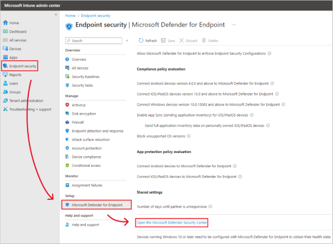Viewport: 333px width, 244px height.
Task: Click the Refresh toolbar icon
Action: coord(142,40)
